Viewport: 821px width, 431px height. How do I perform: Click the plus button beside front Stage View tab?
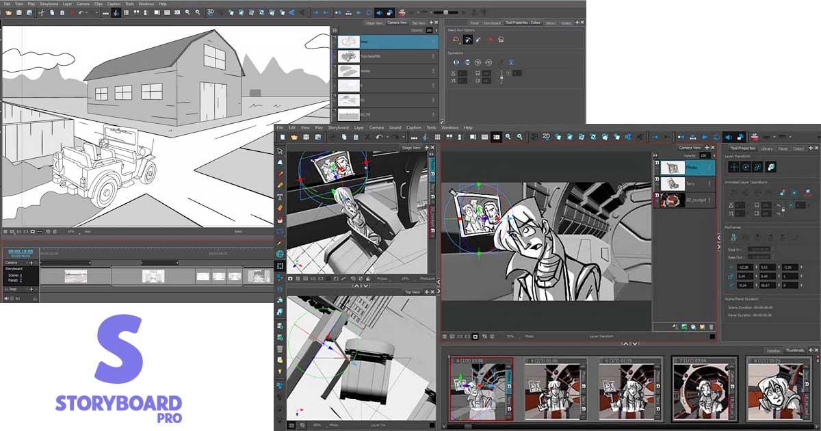pyautogui.click(x=426, y=148)
